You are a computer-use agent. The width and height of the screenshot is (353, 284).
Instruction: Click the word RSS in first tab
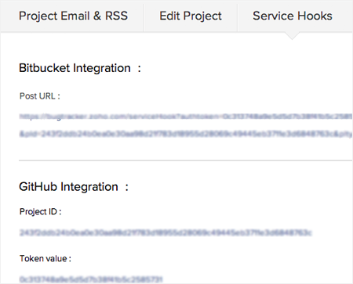pyautogui.click(x=116, y=16)
